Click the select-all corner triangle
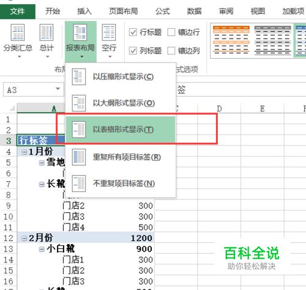Viewport: 306px width, 290px height. click(12, 108)
